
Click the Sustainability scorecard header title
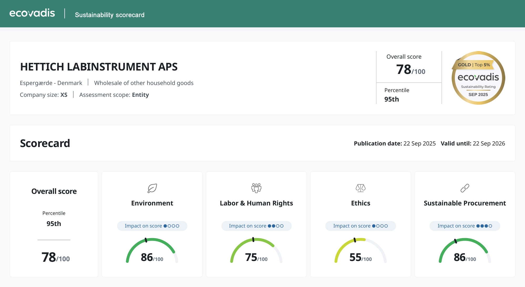coord(110,15)
